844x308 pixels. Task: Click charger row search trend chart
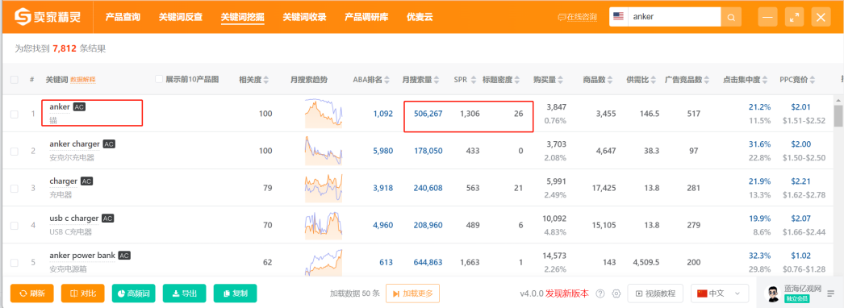[324, 188]
